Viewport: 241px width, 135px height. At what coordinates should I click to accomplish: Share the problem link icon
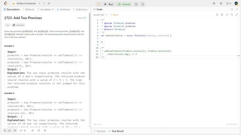39,130
